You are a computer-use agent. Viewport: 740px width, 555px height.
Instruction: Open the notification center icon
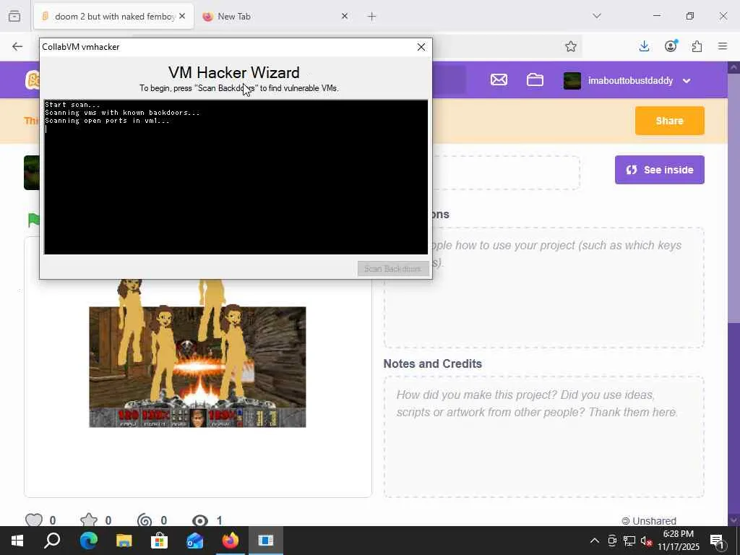coord(718,542)
